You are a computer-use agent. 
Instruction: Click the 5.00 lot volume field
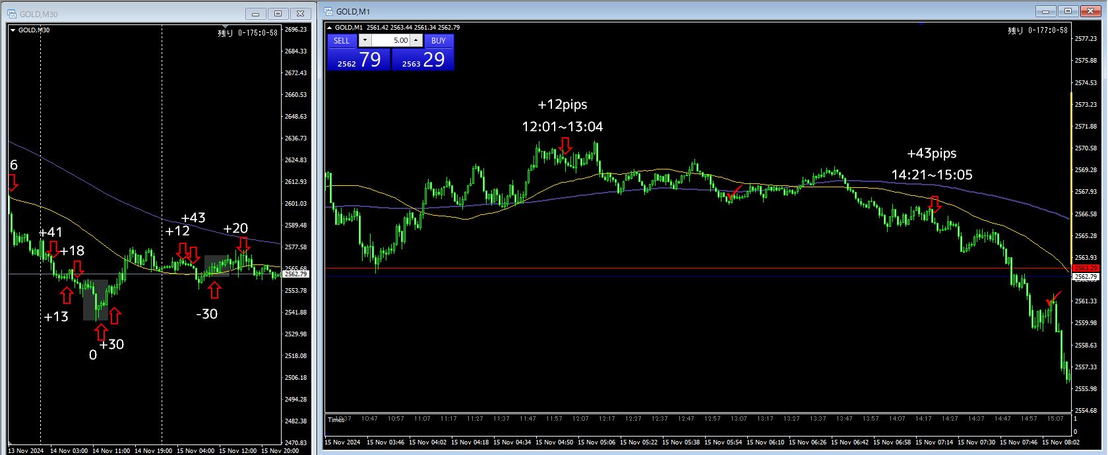(390, 40)
